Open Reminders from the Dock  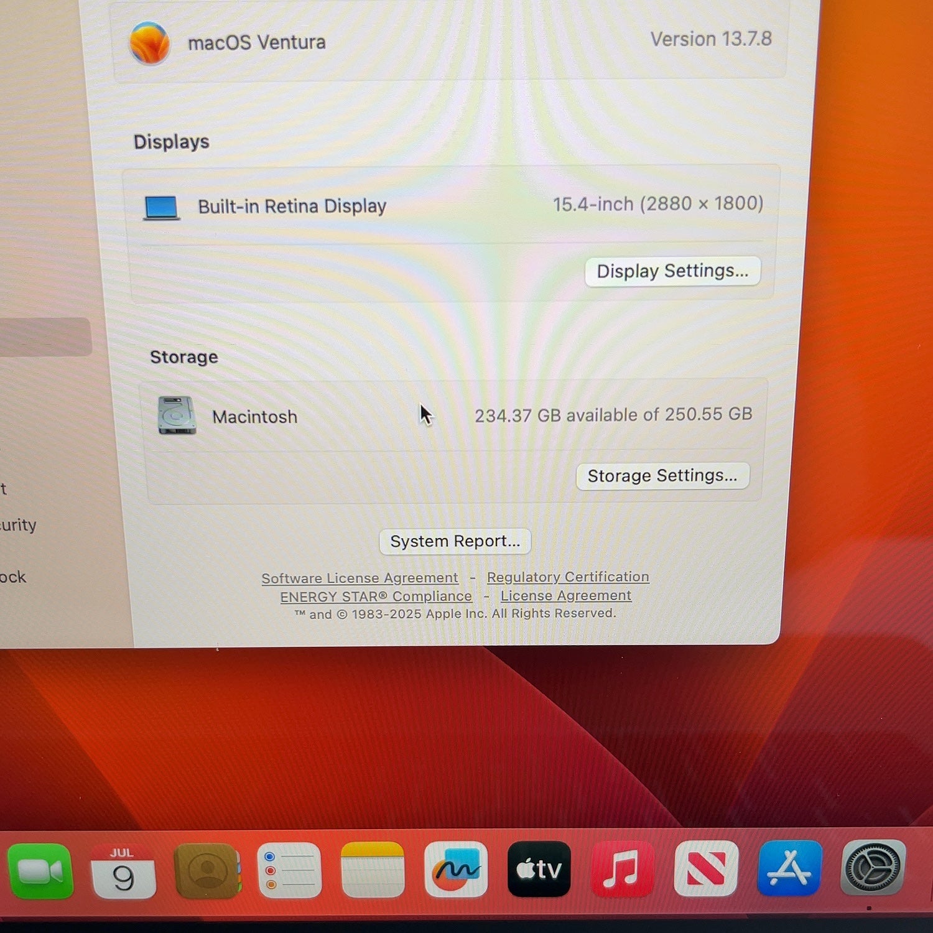(x=290, y=870)
